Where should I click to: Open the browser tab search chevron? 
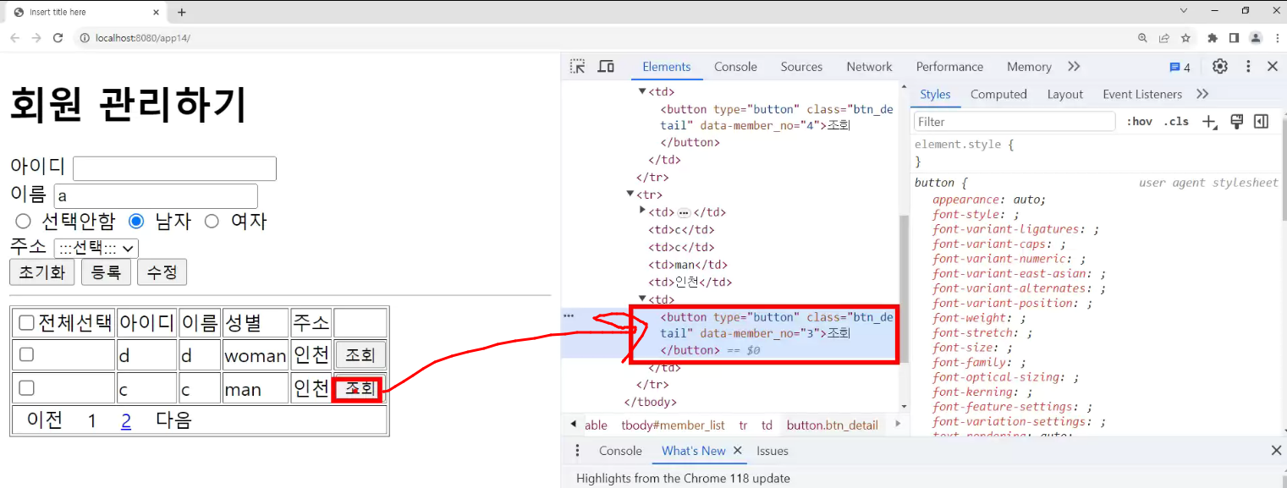click(1183, 11)
